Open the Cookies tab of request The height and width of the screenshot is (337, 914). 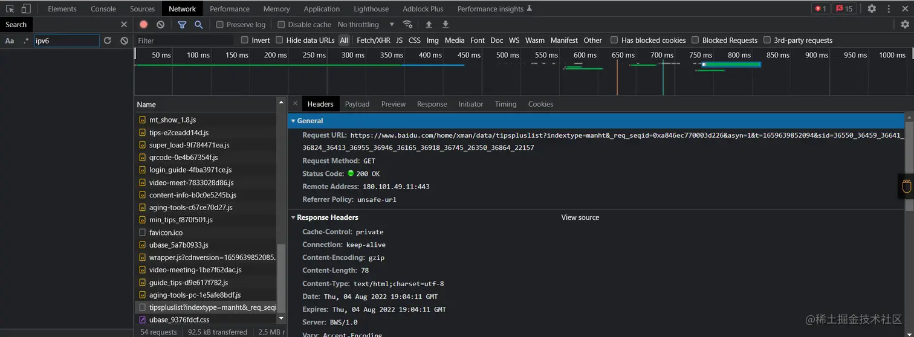pos(541,104)
